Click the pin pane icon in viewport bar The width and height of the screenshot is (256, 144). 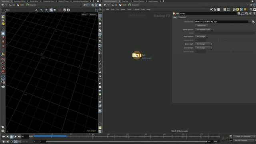[x=84, y=5]
